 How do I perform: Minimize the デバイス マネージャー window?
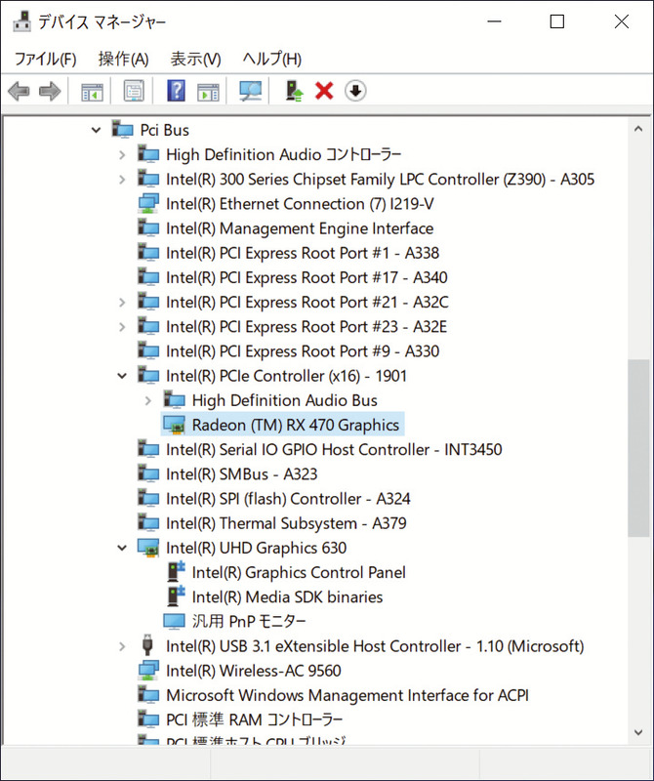pos(494,21)
